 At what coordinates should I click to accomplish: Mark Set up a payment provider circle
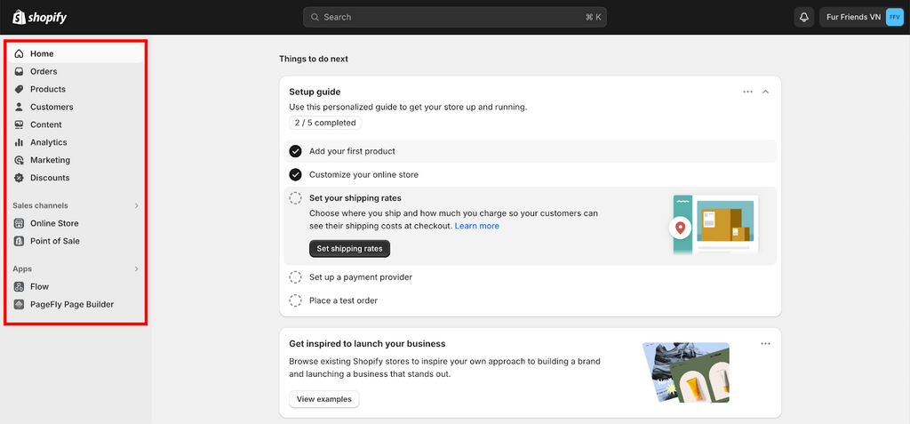pyautogui.click(x=295, y=277)
